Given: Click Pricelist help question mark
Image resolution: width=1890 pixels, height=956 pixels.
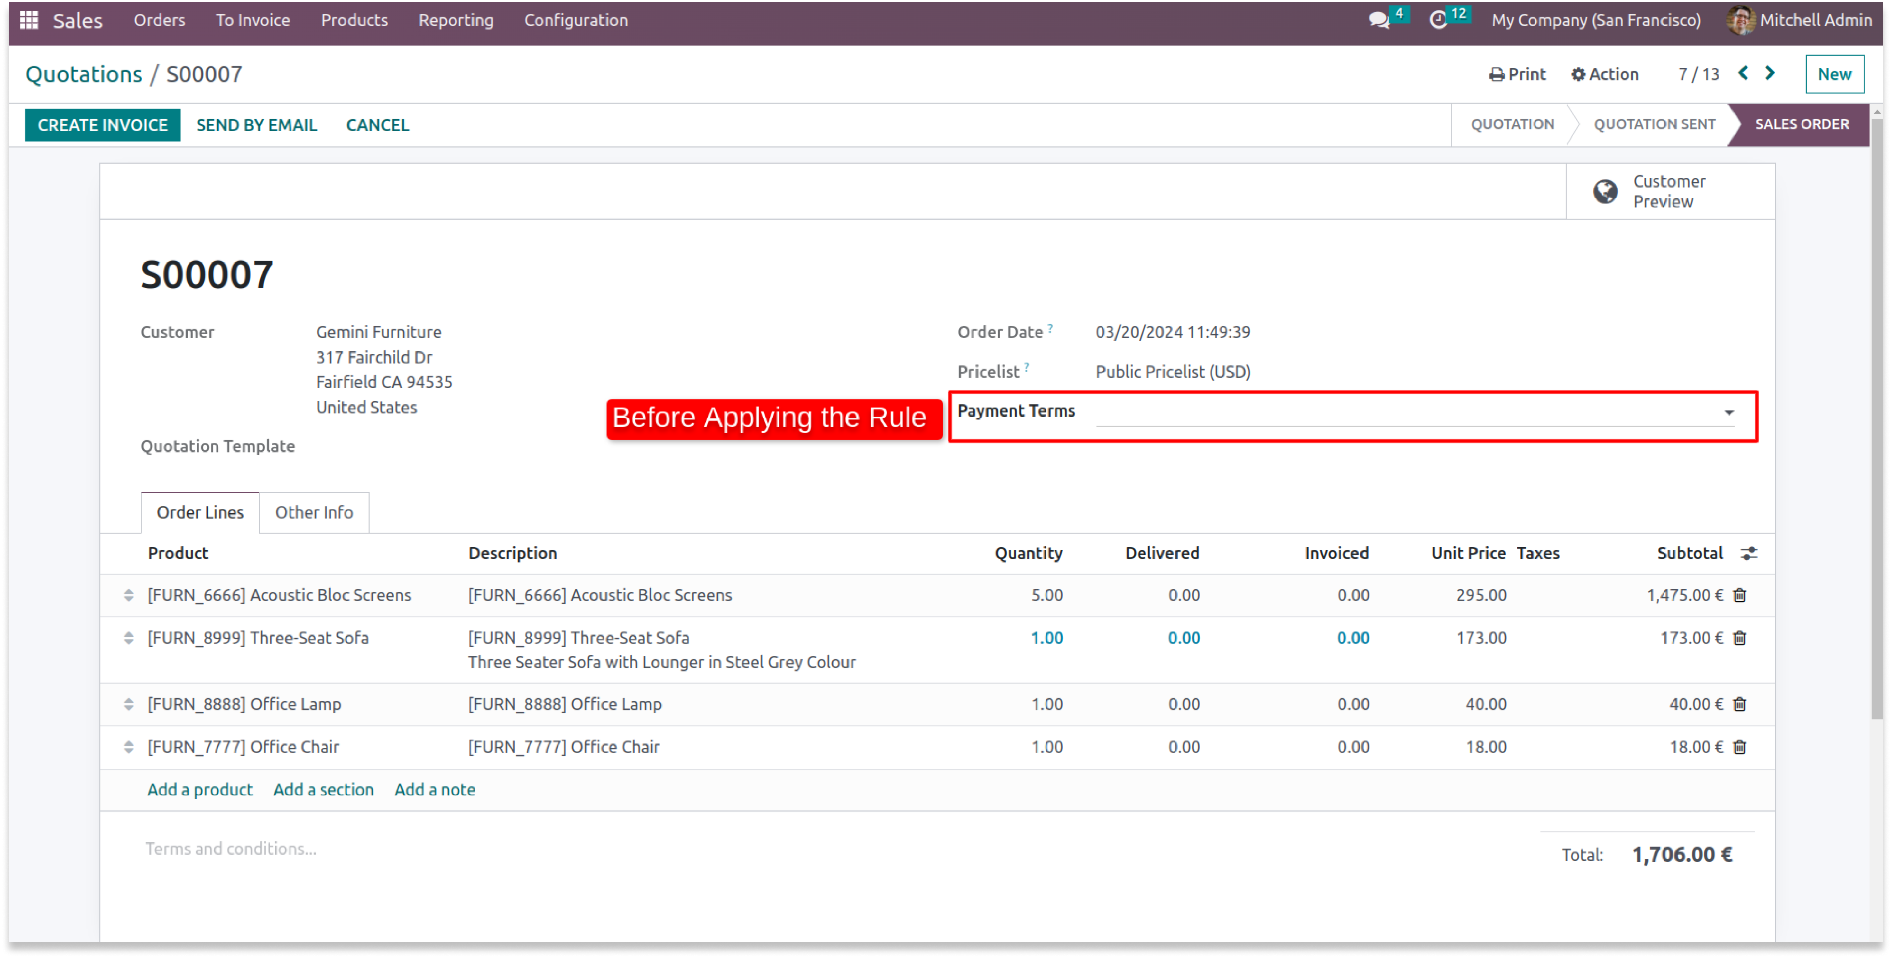Looking at the screenshot, I should tap(1027, 366).
